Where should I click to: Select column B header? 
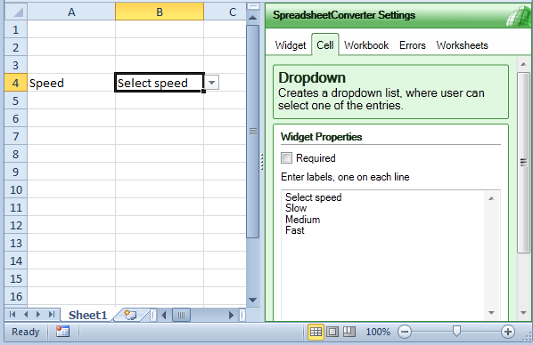pyautogui.click(x=160, y=12)
